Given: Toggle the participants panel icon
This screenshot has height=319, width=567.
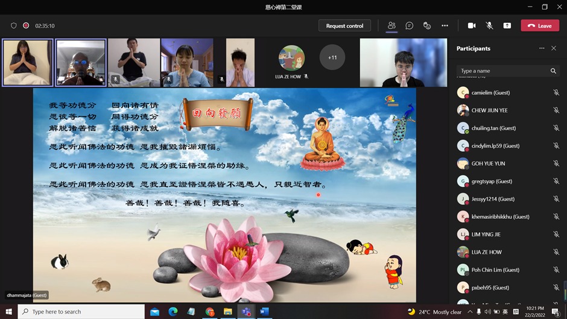Looking at the screenshot, I should [391, 26].
